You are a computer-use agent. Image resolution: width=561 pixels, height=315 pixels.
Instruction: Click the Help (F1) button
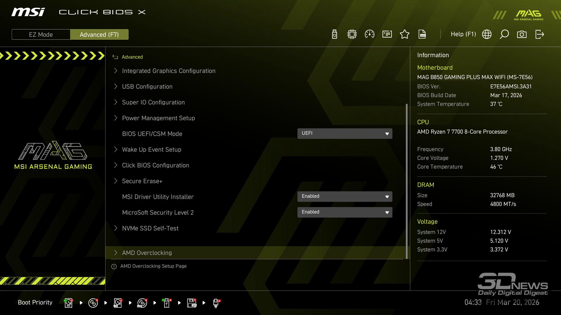pos(463,34)
